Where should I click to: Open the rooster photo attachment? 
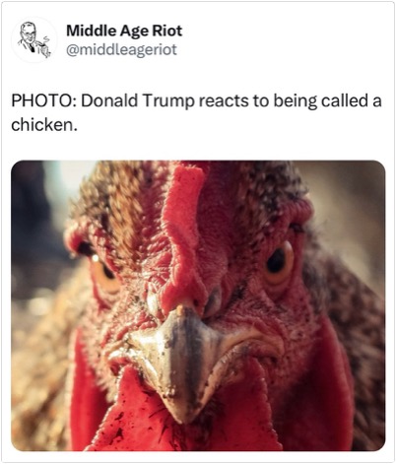[198, 305]
